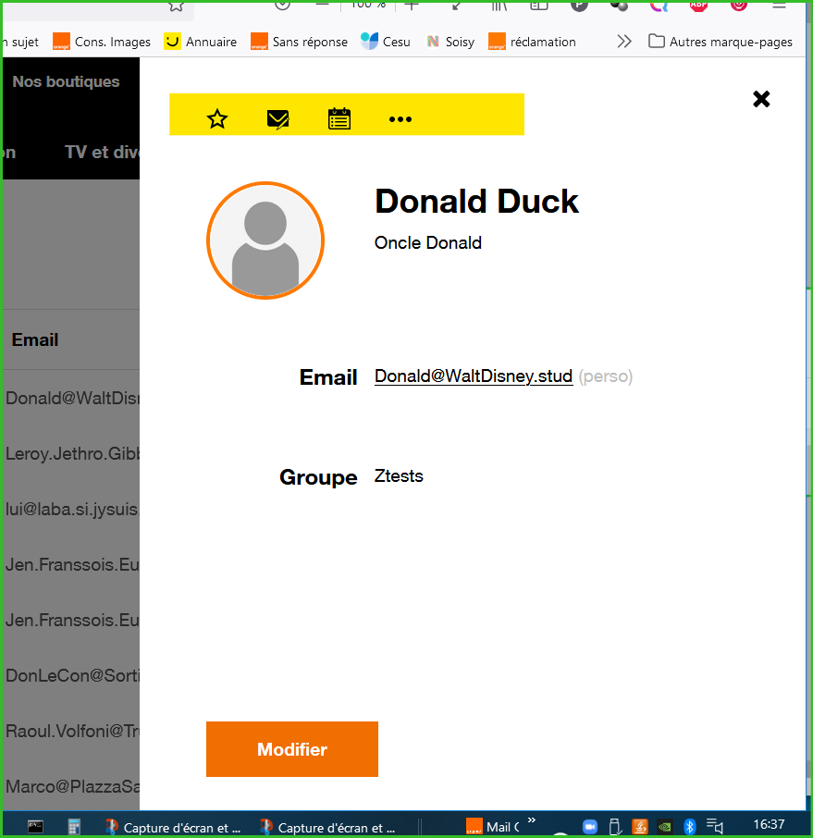Open the Sans réponse bookmark
This screenshot has width=813, height=838.
tap(300, 42)
